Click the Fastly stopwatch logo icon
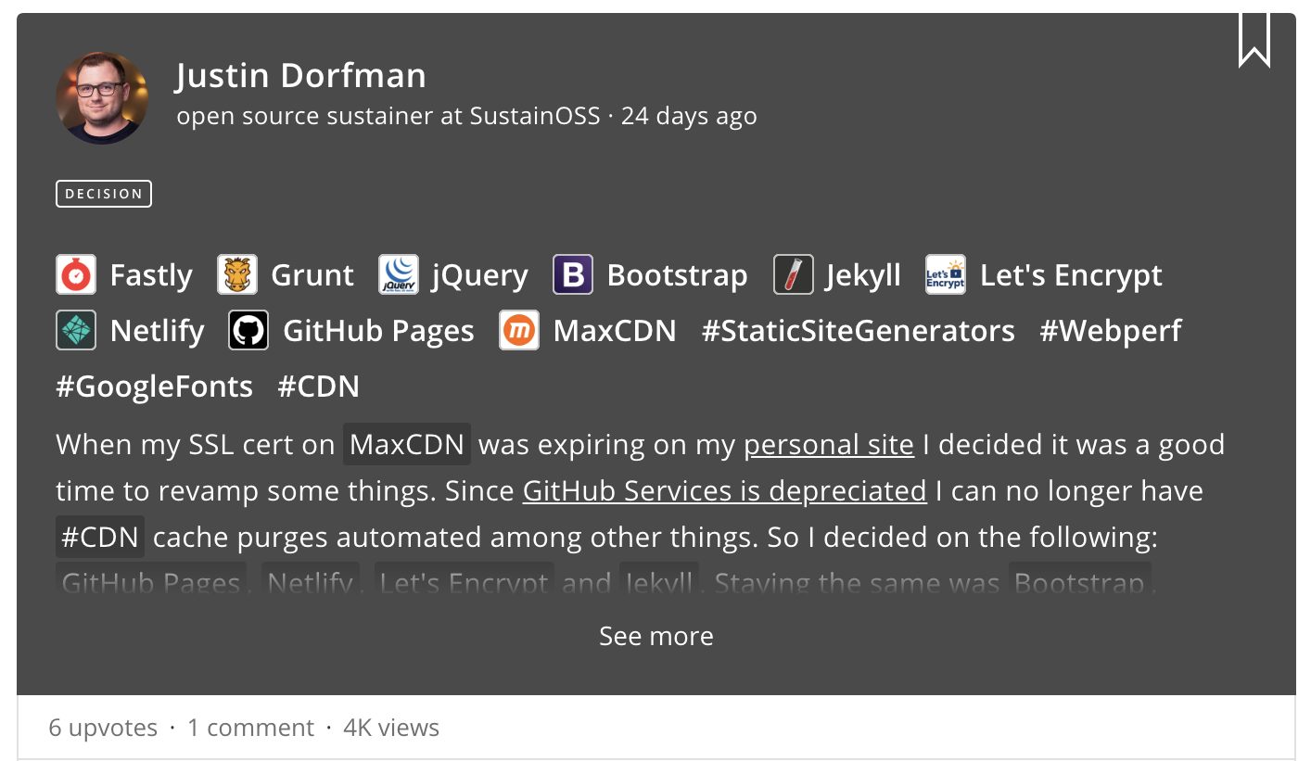The image size is (1311, 761). pyautogui.click(x=76, y=275)
